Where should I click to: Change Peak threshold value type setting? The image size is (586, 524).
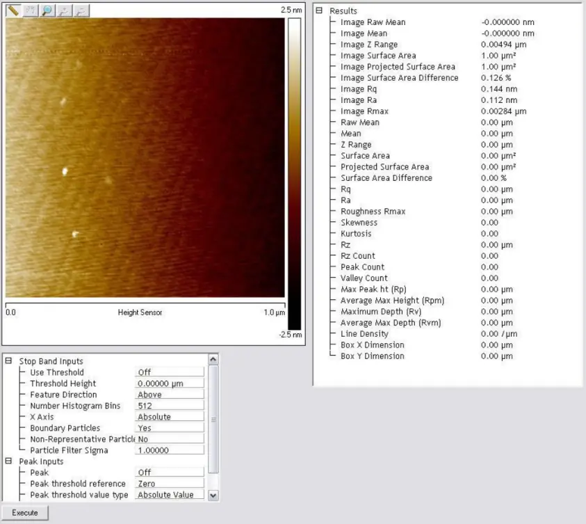[170, 495]
